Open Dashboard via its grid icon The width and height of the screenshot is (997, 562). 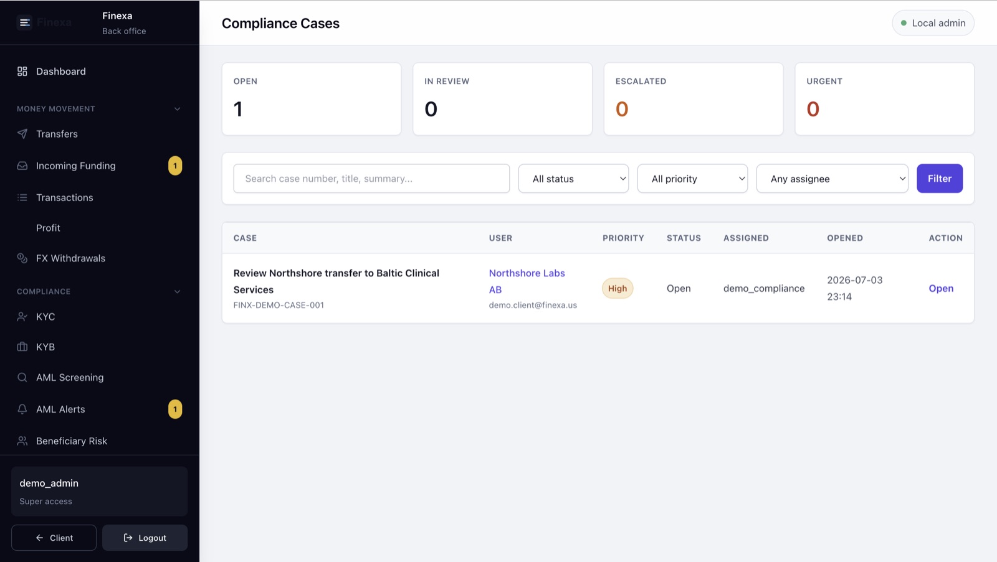tap(22, 72)
